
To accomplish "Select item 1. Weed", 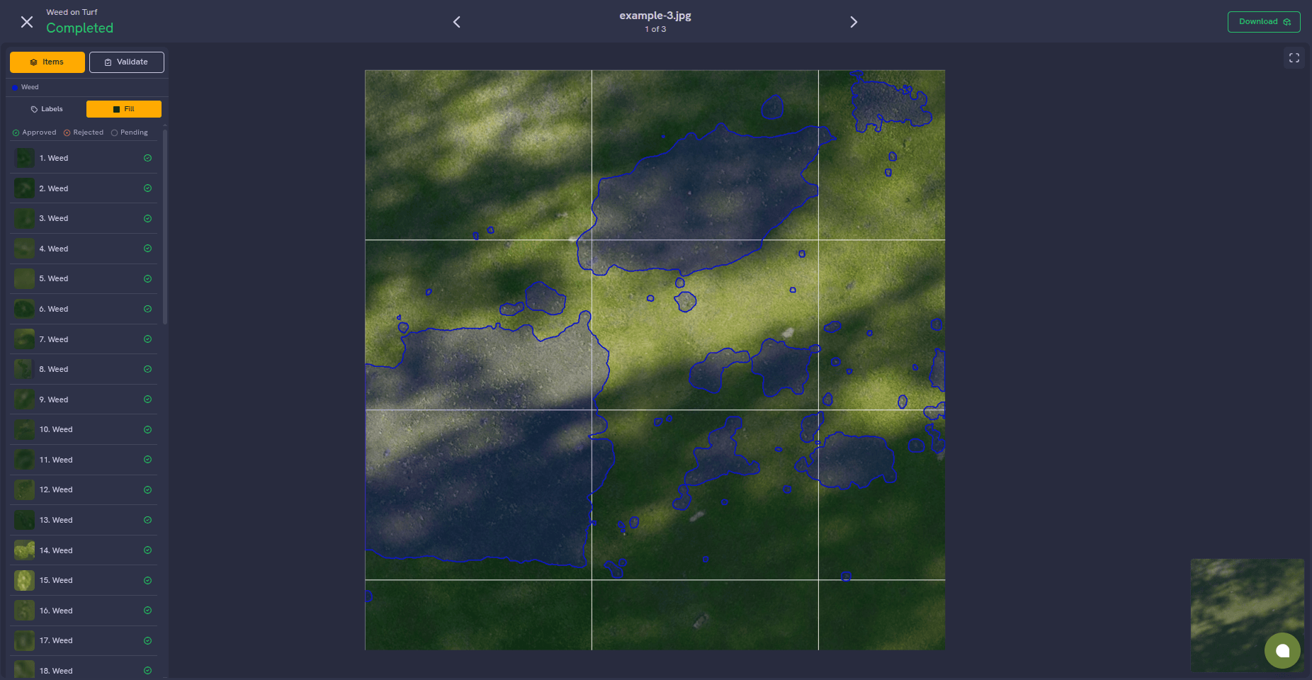I will 84,158.
